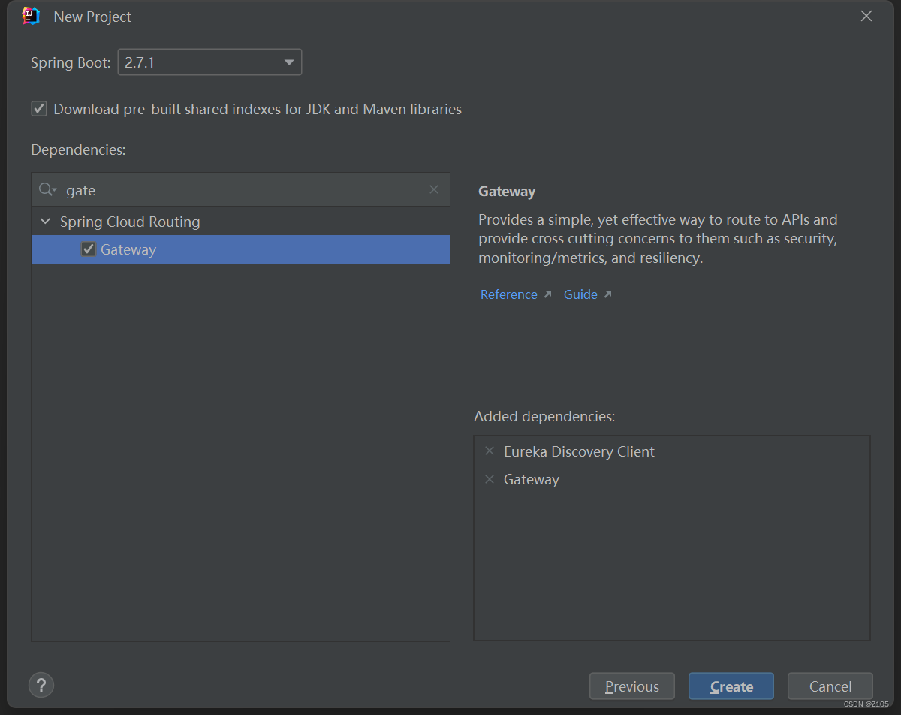Image resolution: width=901 pixels, height=715 pixels.
Task: Toggle download pre-built shared indexes checkbox
Action: 39,109
